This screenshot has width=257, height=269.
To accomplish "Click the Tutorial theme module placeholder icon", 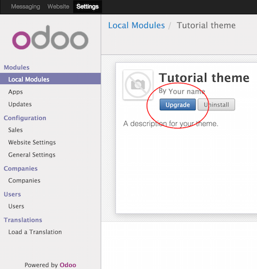I will (138, 85).
